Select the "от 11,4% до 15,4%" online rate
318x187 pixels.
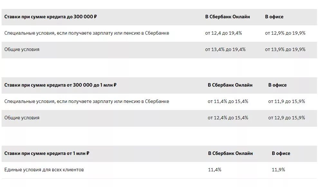point(228,101)
